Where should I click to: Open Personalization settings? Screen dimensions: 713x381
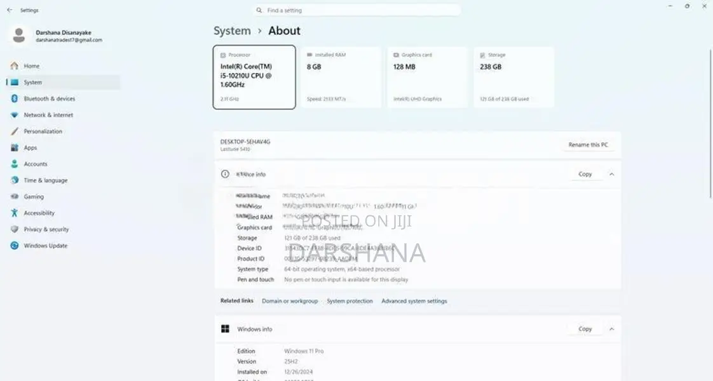pos(64,131)
